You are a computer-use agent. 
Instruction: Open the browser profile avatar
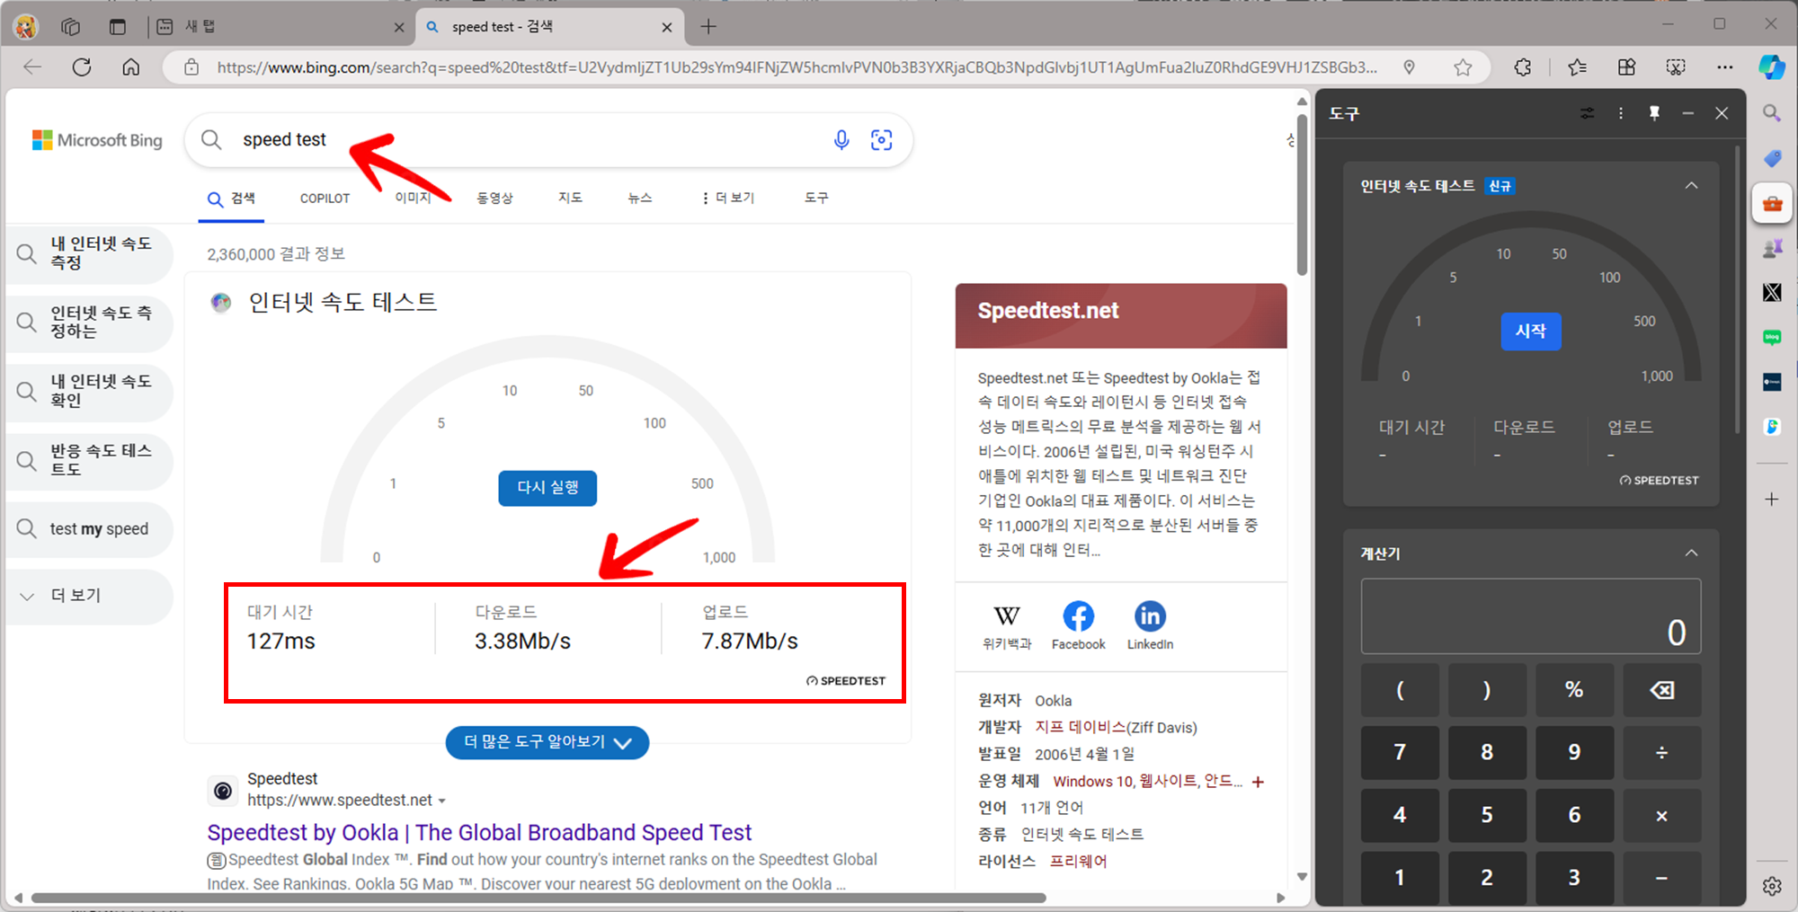click(25, 27)
